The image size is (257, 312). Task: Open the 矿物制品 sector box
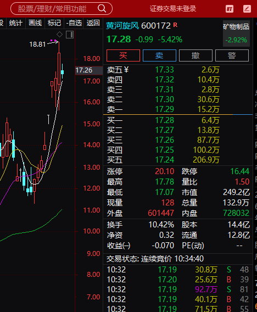(x=236, y=34)
